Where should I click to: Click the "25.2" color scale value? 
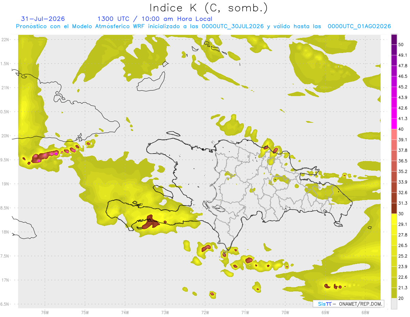pos(402,256)
